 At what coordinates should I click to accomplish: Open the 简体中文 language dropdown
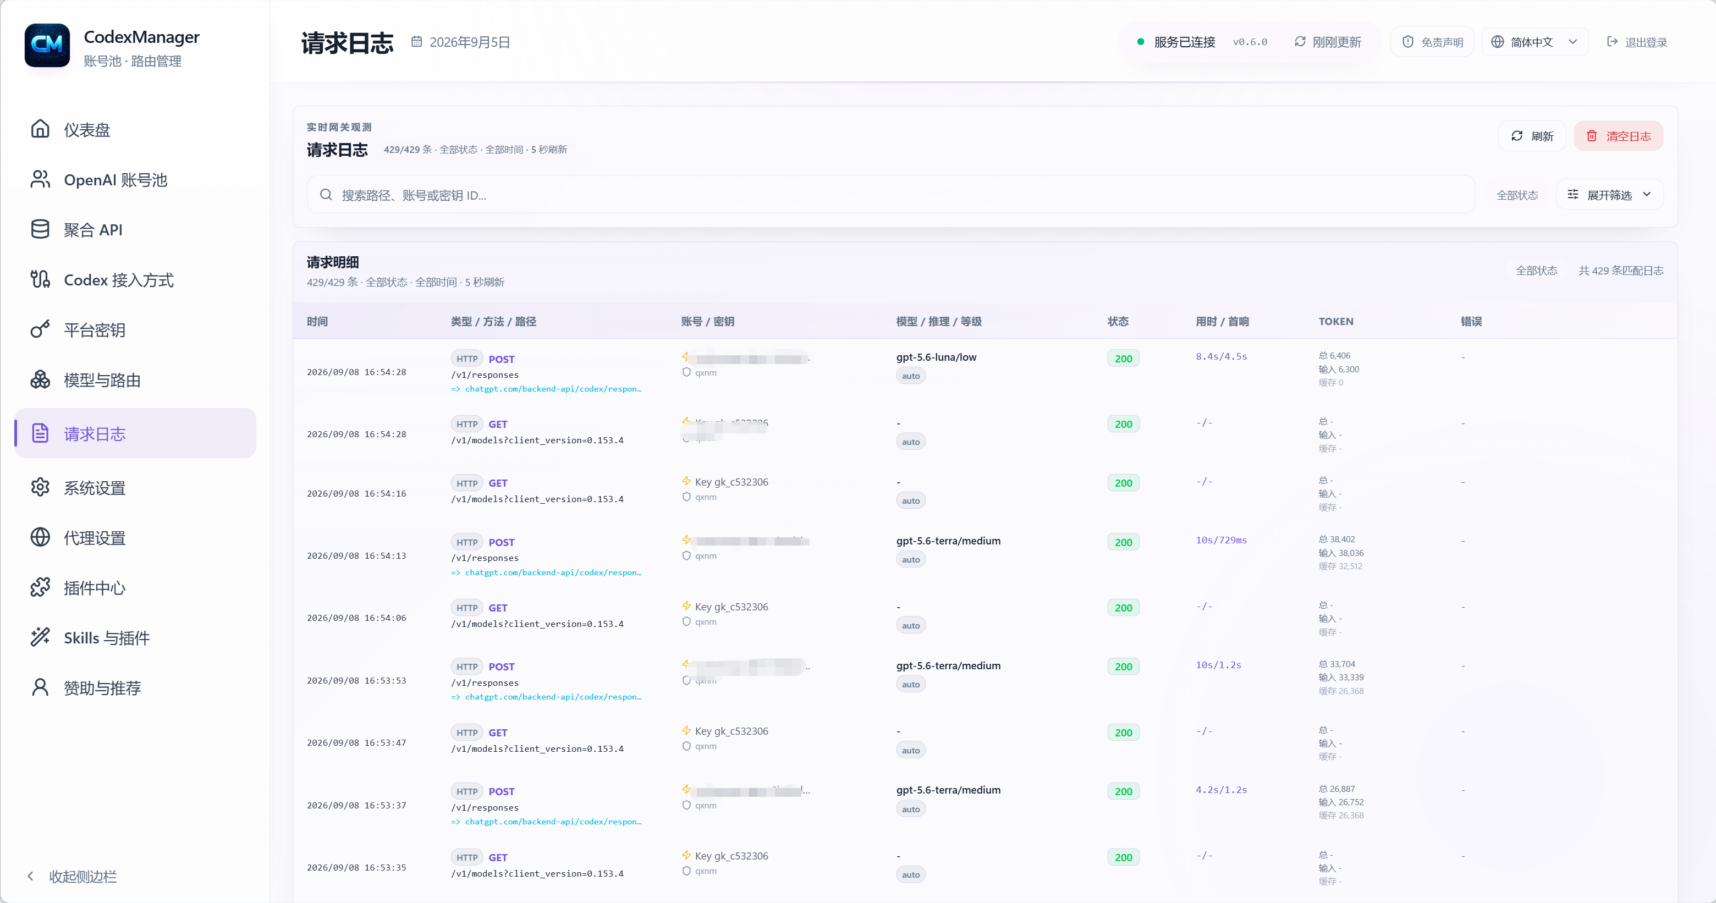[x=1535, y=42]
